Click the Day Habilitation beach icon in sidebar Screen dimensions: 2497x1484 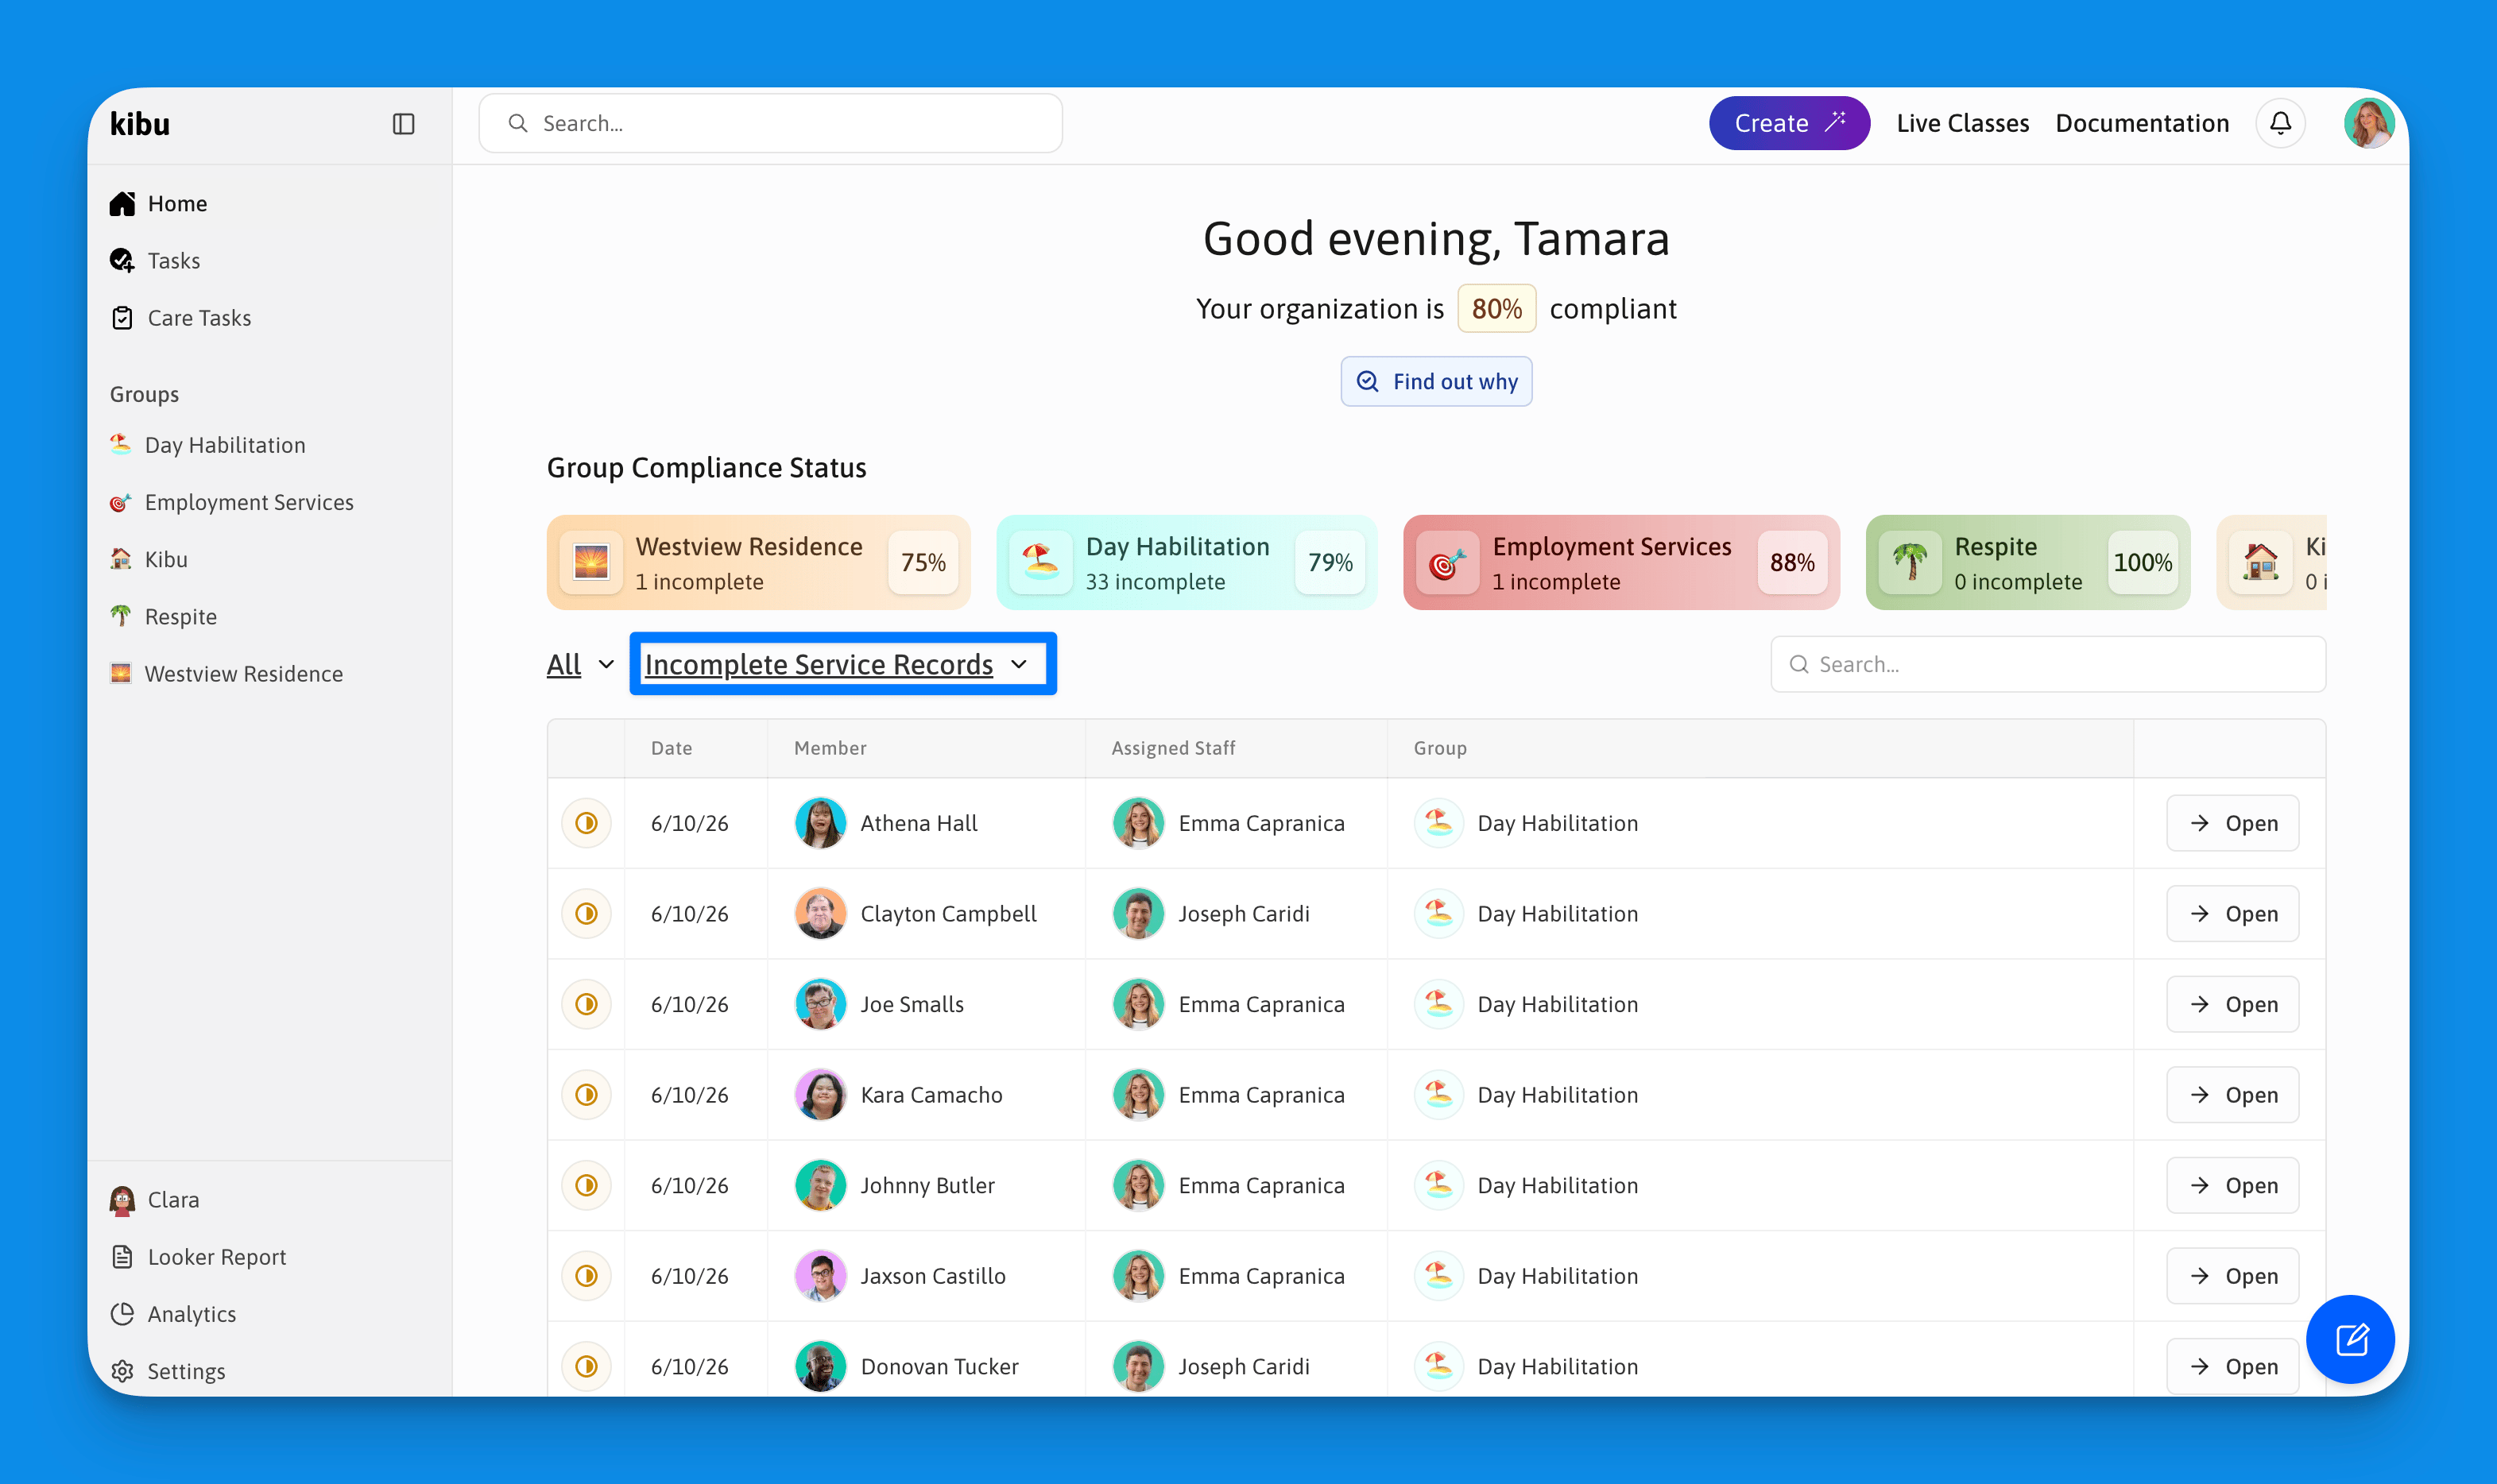click(x=121, y=444)
